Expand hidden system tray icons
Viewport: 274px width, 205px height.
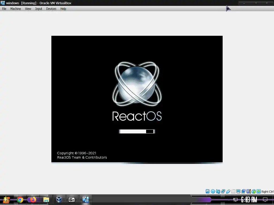point(229,200)
